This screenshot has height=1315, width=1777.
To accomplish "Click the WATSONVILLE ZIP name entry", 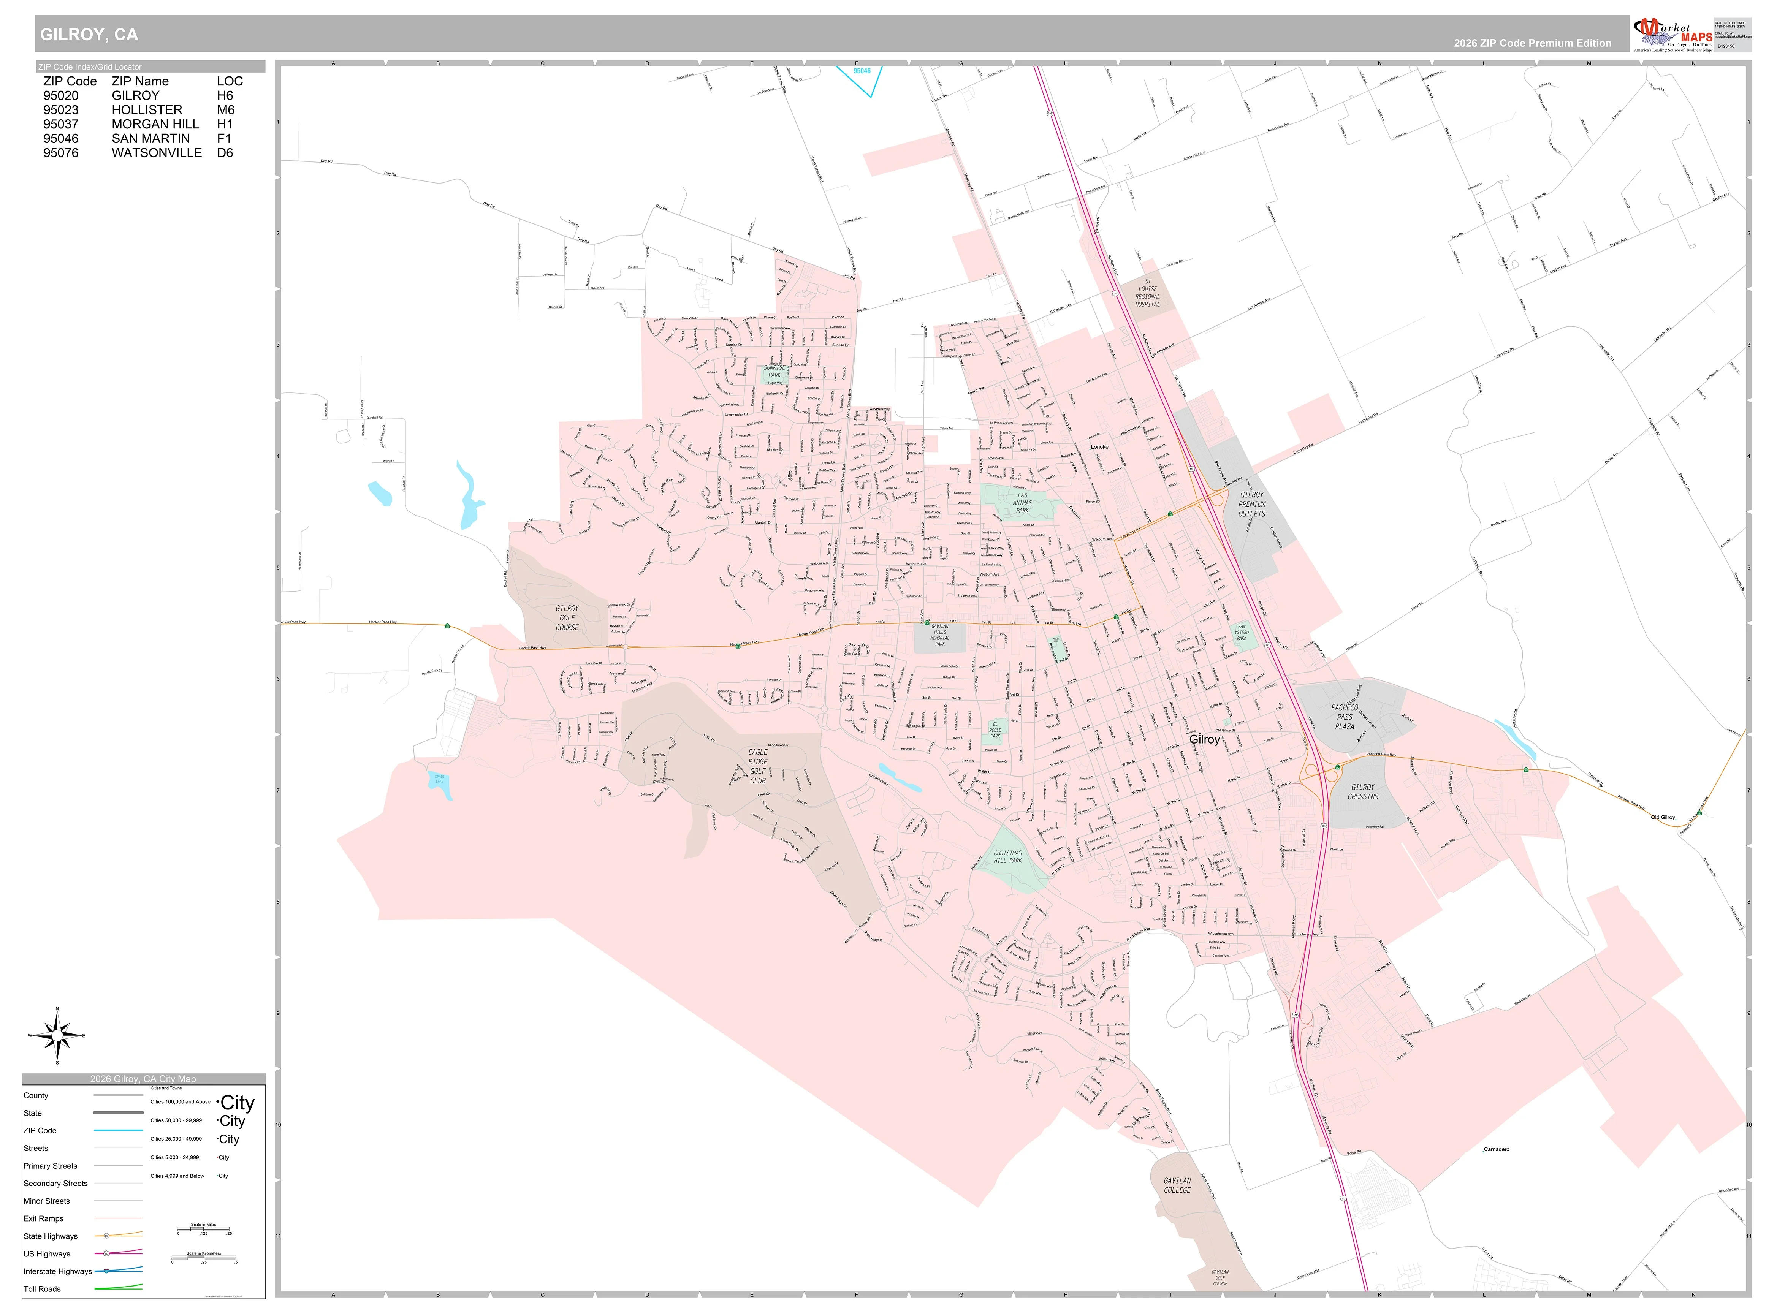I will click(x=157, y=153).
